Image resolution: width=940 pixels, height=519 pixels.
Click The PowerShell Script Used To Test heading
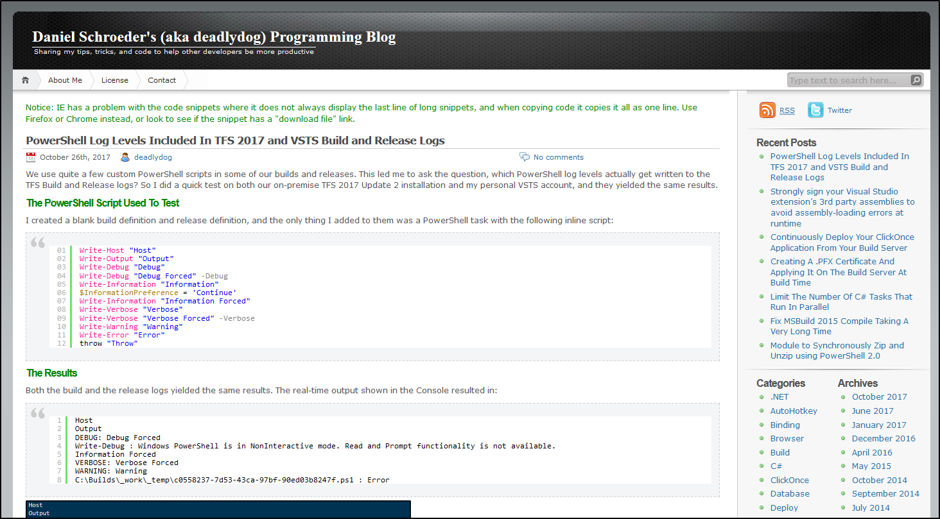103,203
